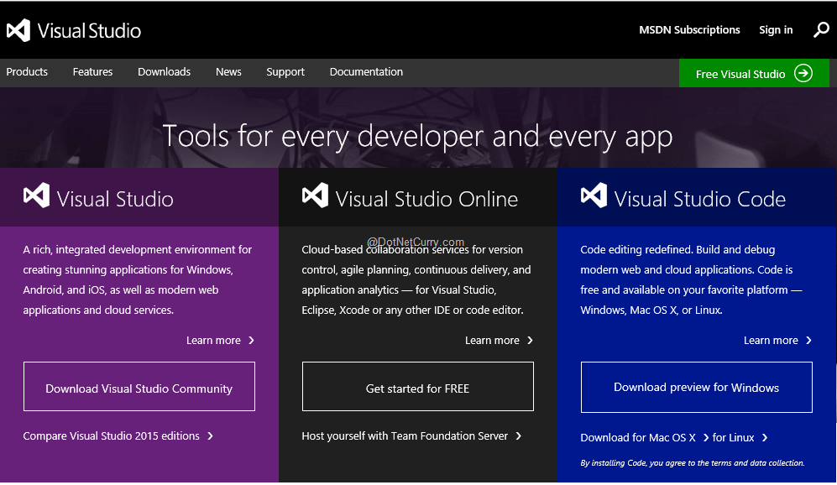This screenshot has height=485, width=837.
Task: Click the purple Visual Studio panel logo
Action: (x=36, y=196)
